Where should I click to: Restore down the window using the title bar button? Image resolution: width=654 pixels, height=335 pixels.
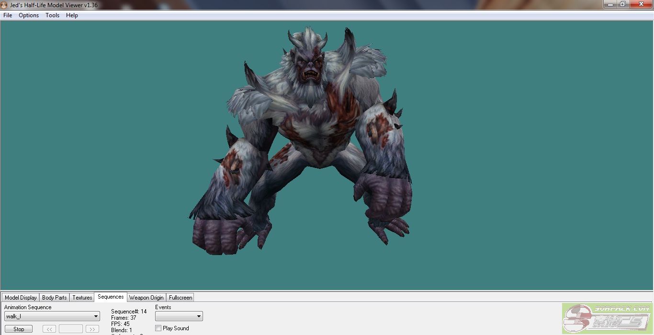[622, 4]
